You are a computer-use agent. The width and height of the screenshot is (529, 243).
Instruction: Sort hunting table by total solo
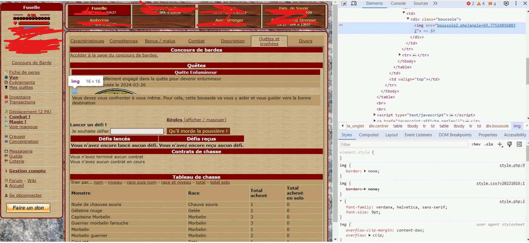pyautogui.click(x=220, y=182)
